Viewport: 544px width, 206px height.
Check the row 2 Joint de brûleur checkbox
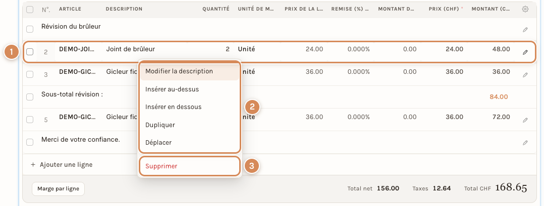click(30, 52)
